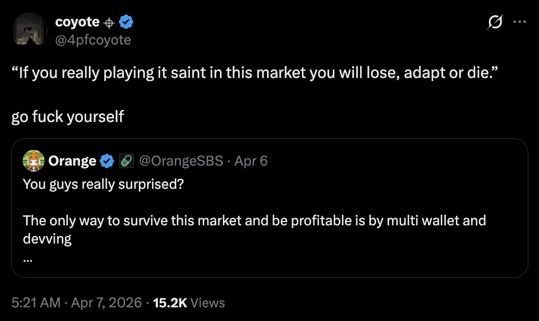This screenshot has width=539, height=321.
Task: Click Orange's blue verified checkmark
Action: pos(107,161)
